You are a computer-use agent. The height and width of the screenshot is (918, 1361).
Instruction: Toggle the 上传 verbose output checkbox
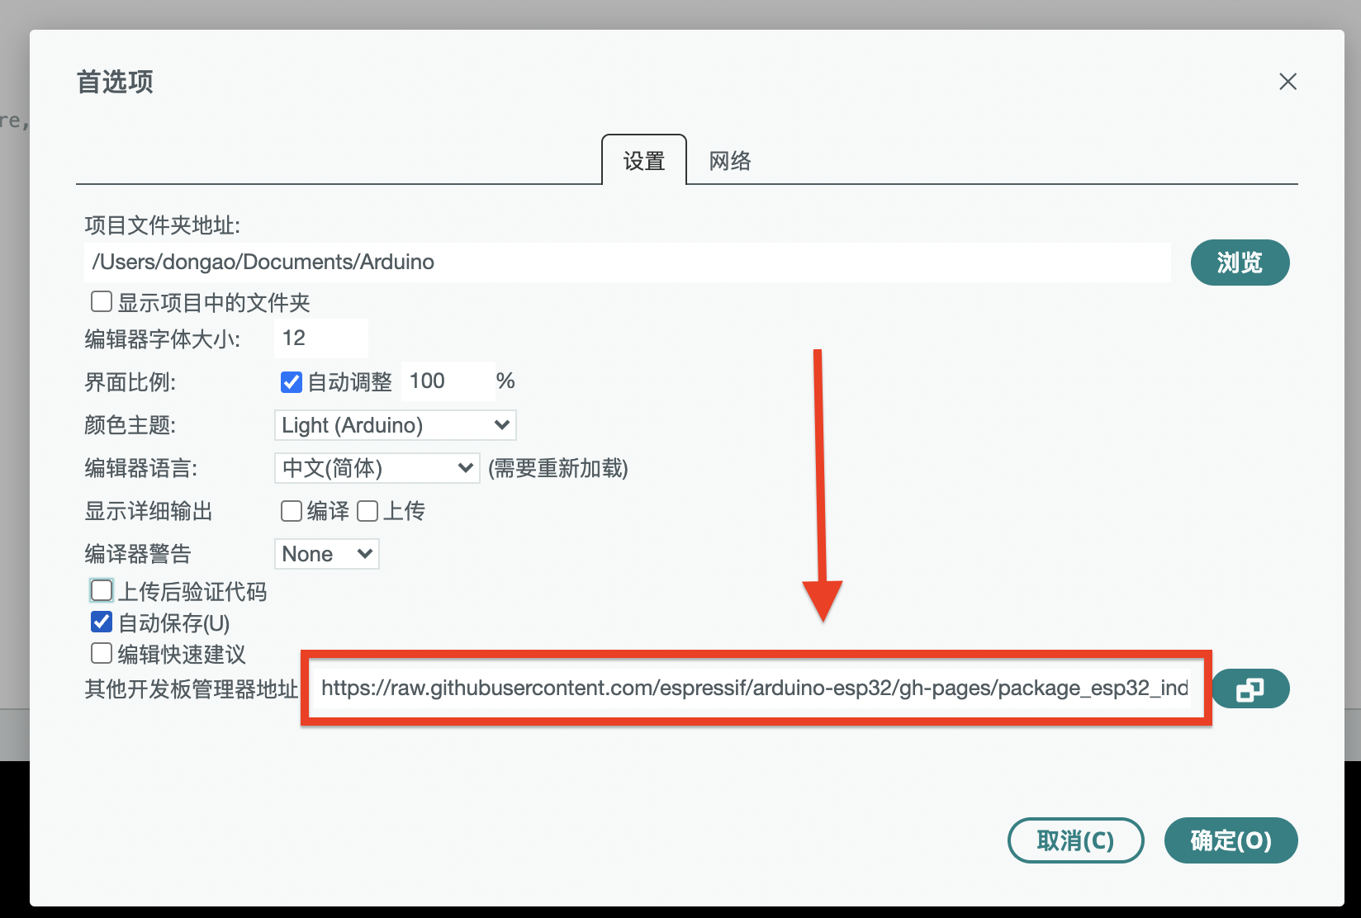click(368, 511)
